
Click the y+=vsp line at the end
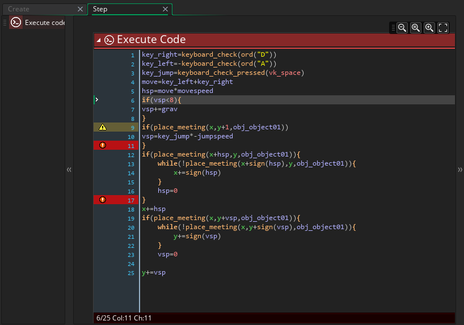(x=154, y=273)
